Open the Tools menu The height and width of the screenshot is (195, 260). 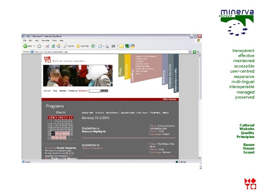coord(55,40)
